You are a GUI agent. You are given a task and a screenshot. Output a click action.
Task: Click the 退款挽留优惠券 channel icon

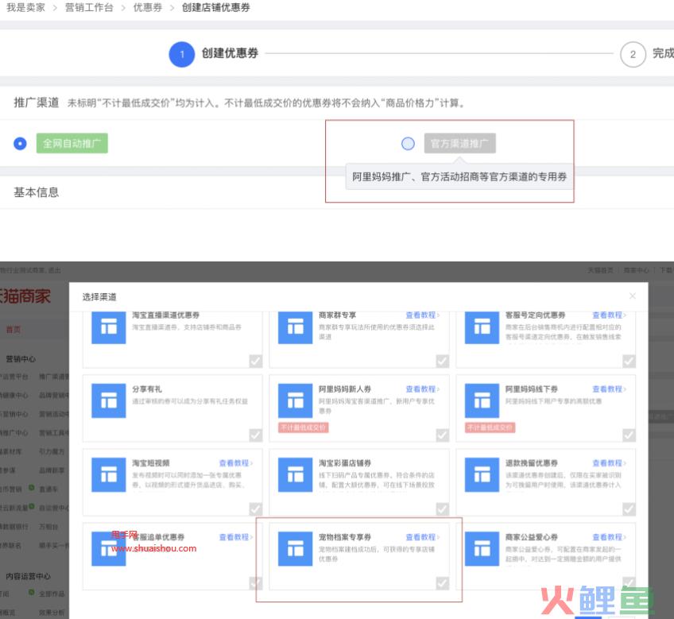pyautogui.click(x=482, y=474)
